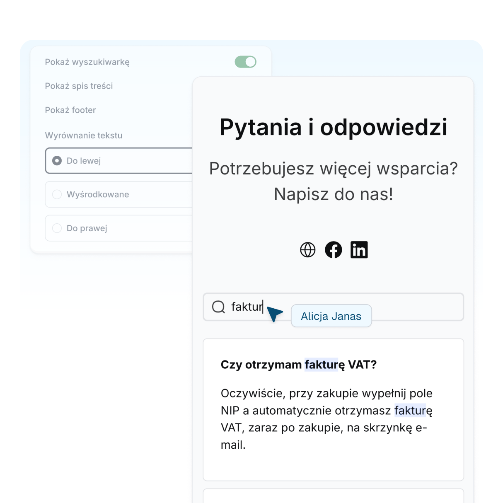
Task: Click the Pokaż spis treści label
Action: [79, 86]
